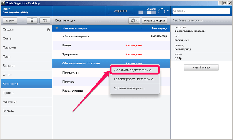This screenshot has height=140, width=233.
Task: Click the Сохранено button
Action: coord(120,11)
